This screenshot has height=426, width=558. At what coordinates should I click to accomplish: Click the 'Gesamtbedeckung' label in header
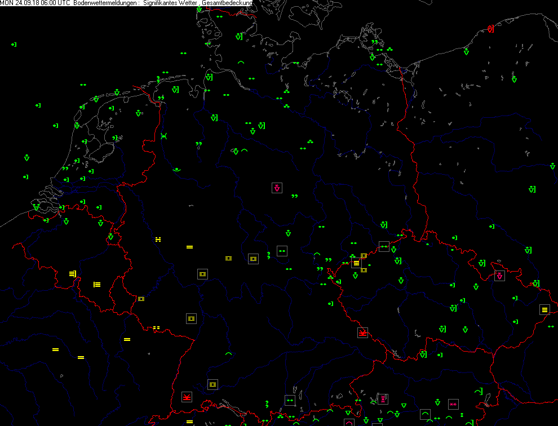[227, 3]
